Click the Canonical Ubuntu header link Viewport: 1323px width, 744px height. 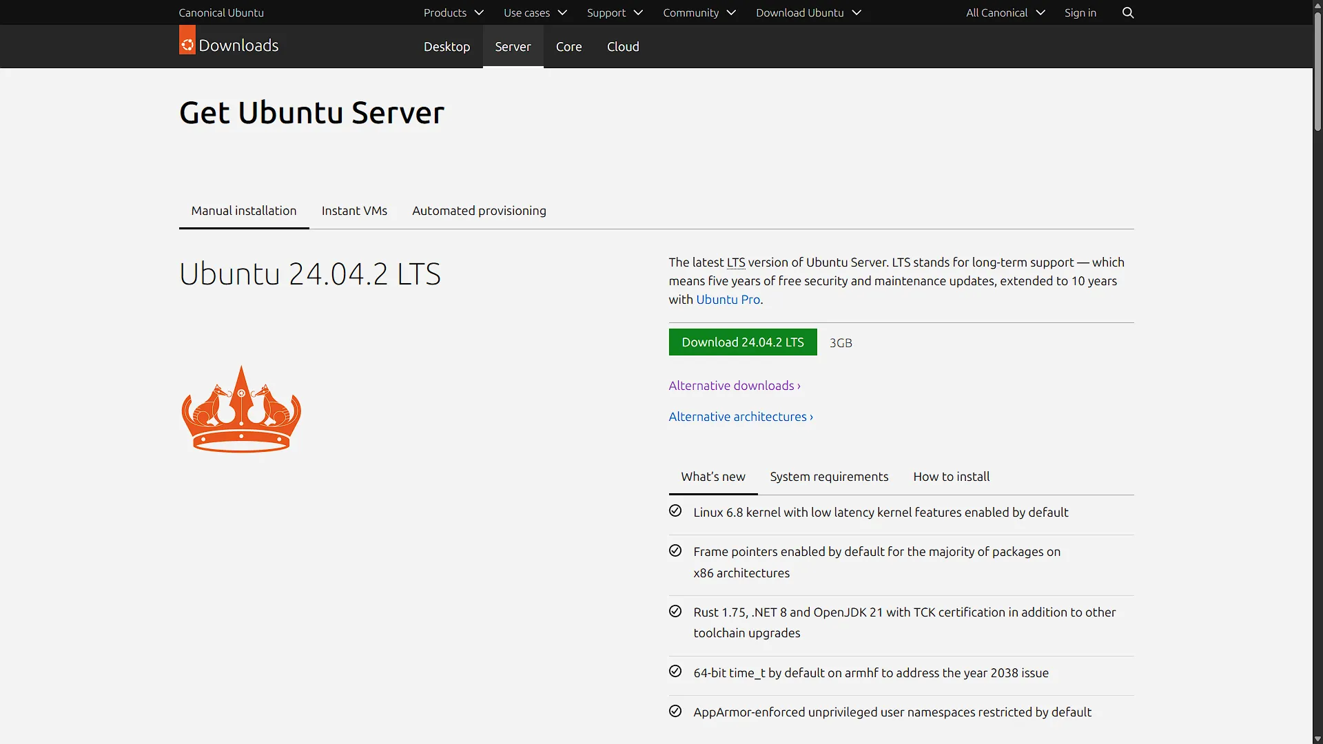(221, 12)
